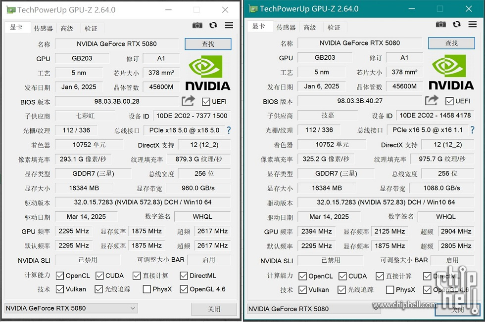Click bus interface PCIe x16 5.0 @ x16 5.0
The height and width of the screenshot is (322, 485).
(x=184, y=130)
